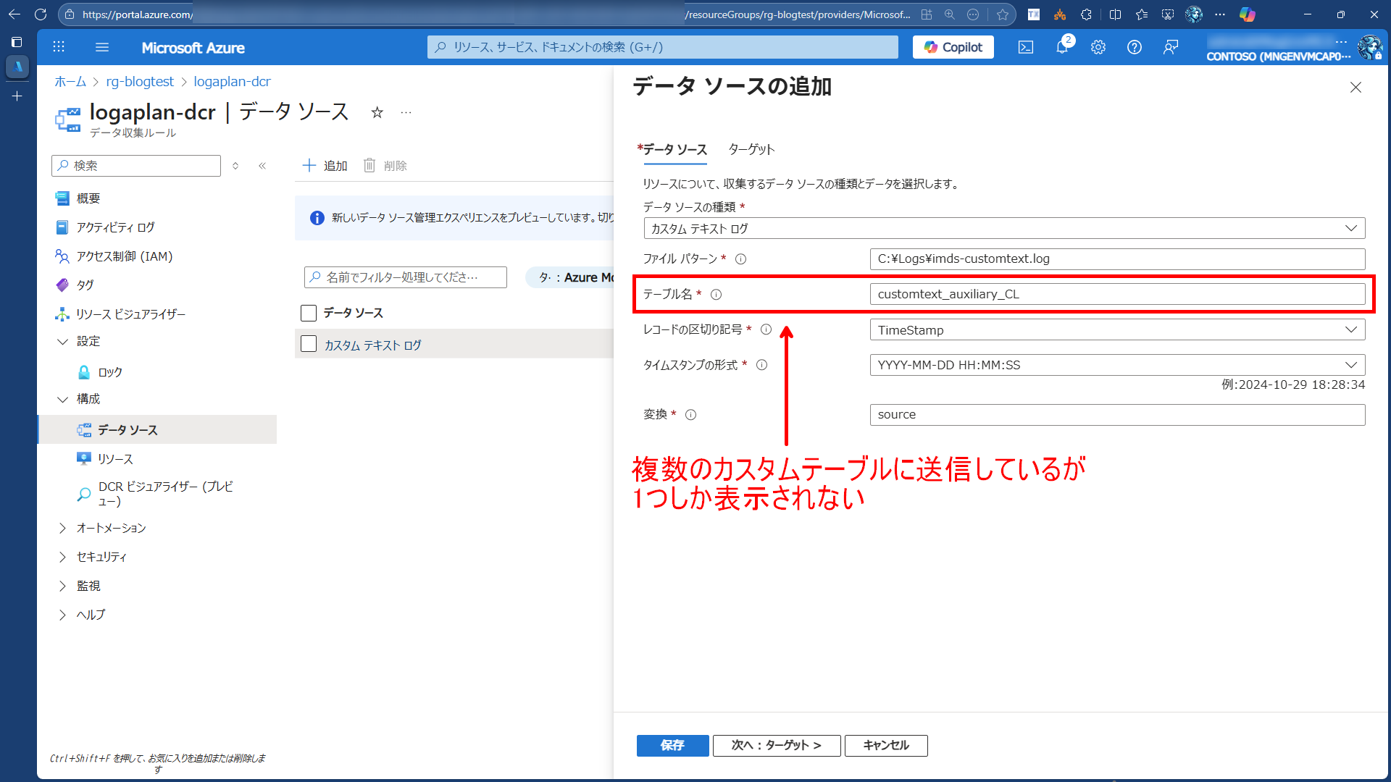Click the feedback icon in header

1170,48
